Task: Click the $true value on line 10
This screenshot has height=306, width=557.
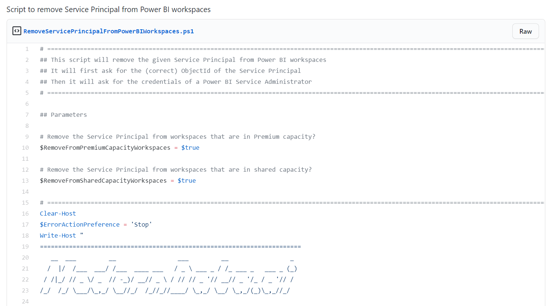Action: (x=190, y=148)
